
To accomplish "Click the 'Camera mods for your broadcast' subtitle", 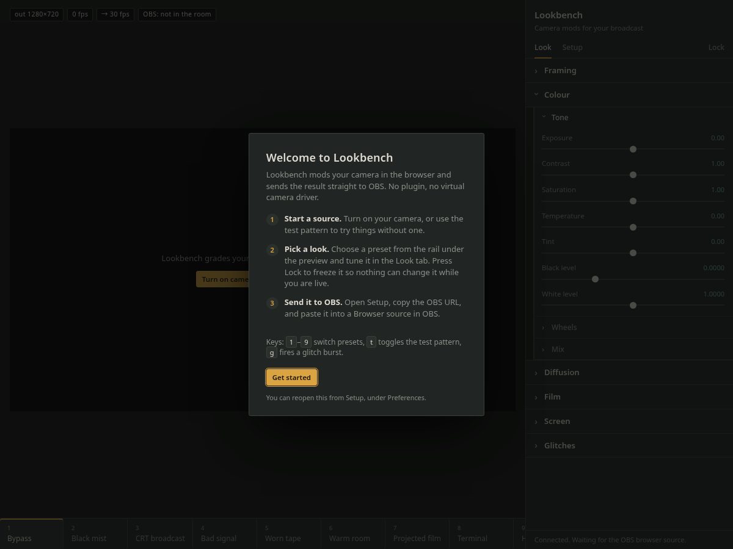I will click(x=588, y=28).
